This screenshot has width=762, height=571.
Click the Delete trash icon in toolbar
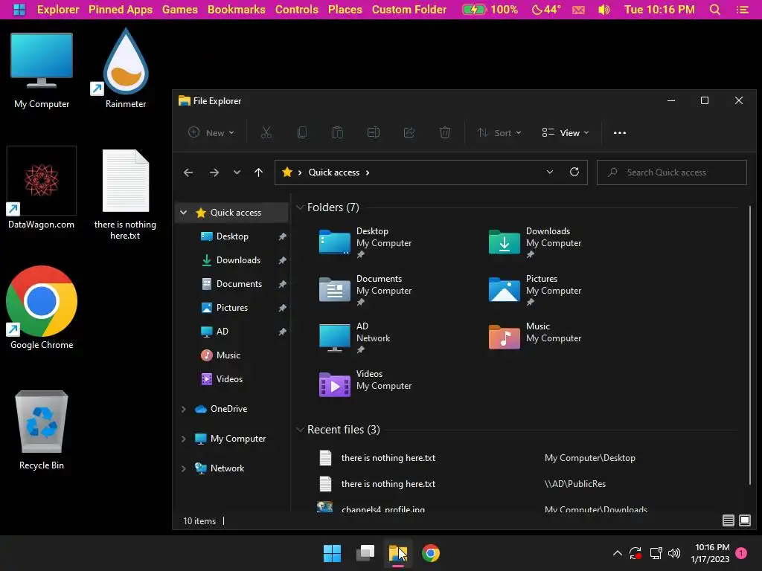tap(445, 132)
